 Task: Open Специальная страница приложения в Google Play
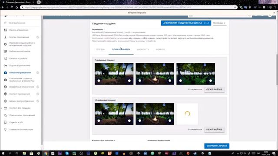pyautogui.click(x=22, y=80)
